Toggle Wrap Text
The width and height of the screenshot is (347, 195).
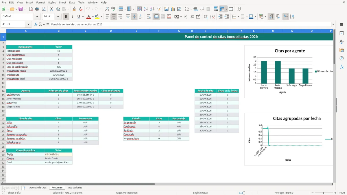point(149,17)
